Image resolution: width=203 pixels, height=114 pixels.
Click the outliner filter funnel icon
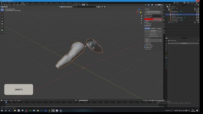click(195, 5)
